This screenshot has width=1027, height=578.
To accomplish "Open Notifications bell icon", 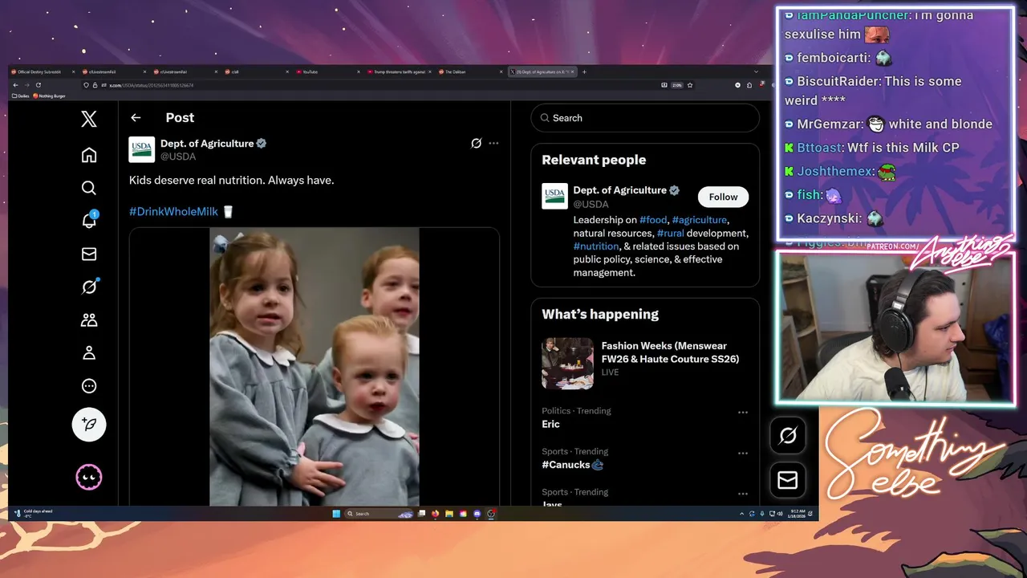I will [89, 220].
